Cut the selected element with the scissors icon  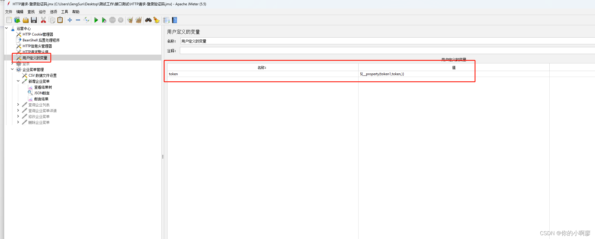[x=43, y=20]
